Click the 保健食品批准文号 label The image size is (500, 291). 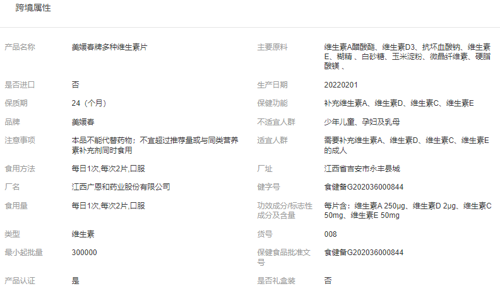284,258
